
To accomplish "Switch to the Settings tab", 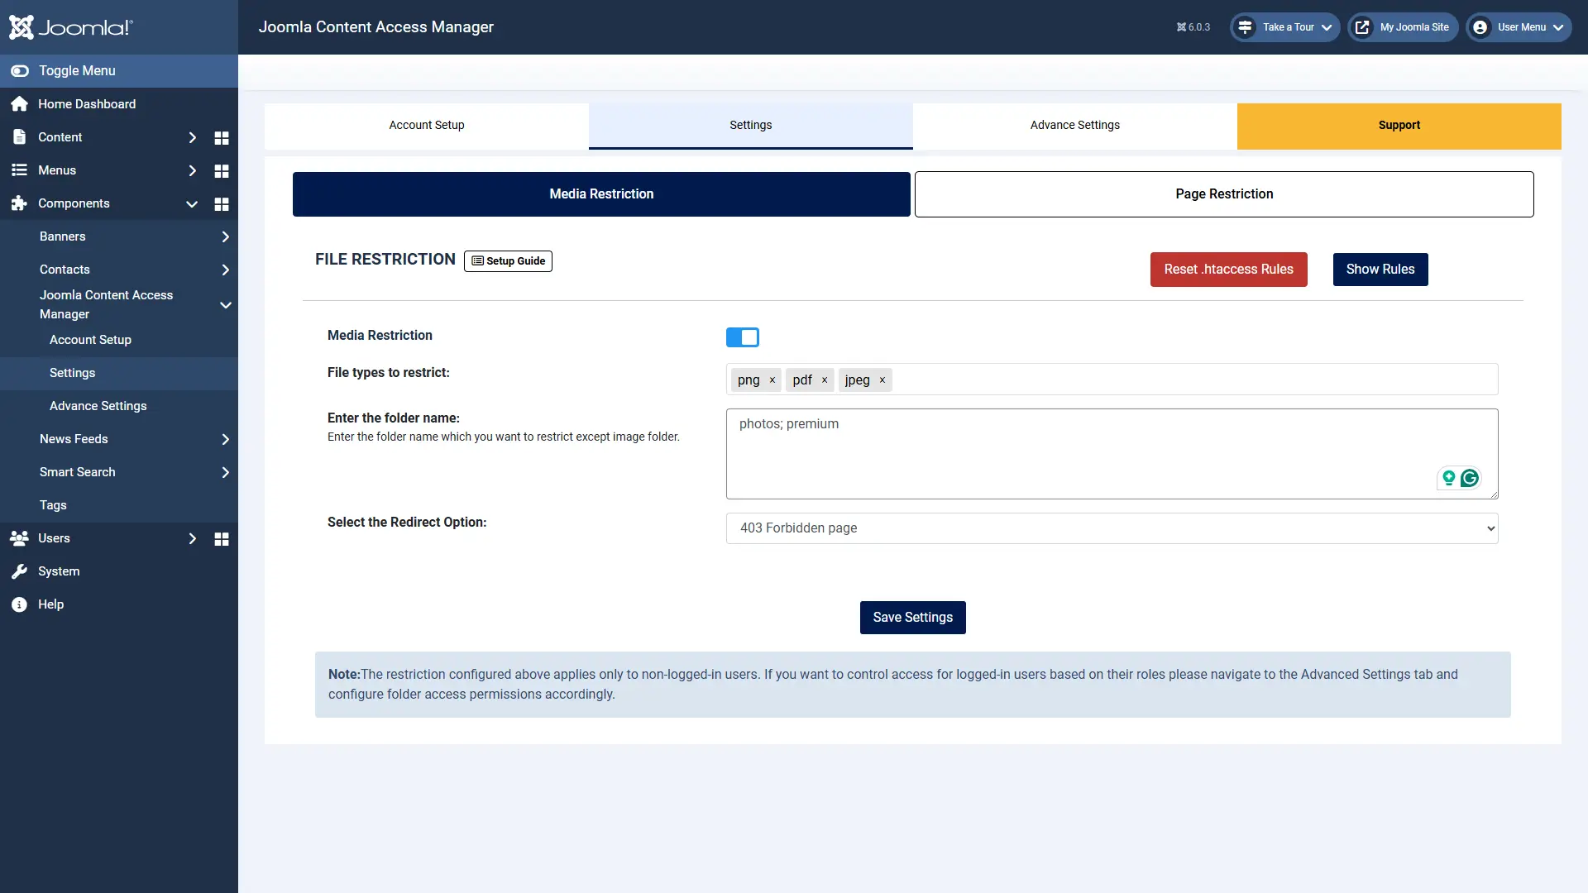I will pos(751,126).
